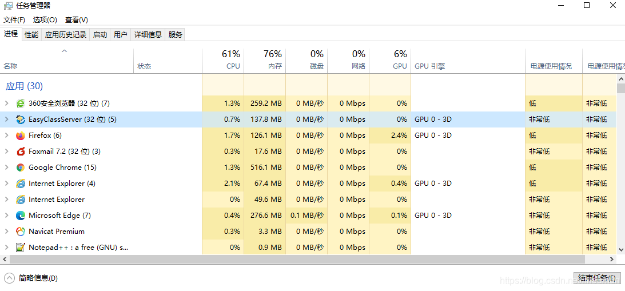Expand the EasyClassServer process group
Viewport: 625px width, 291px height.
pos(6,119)
